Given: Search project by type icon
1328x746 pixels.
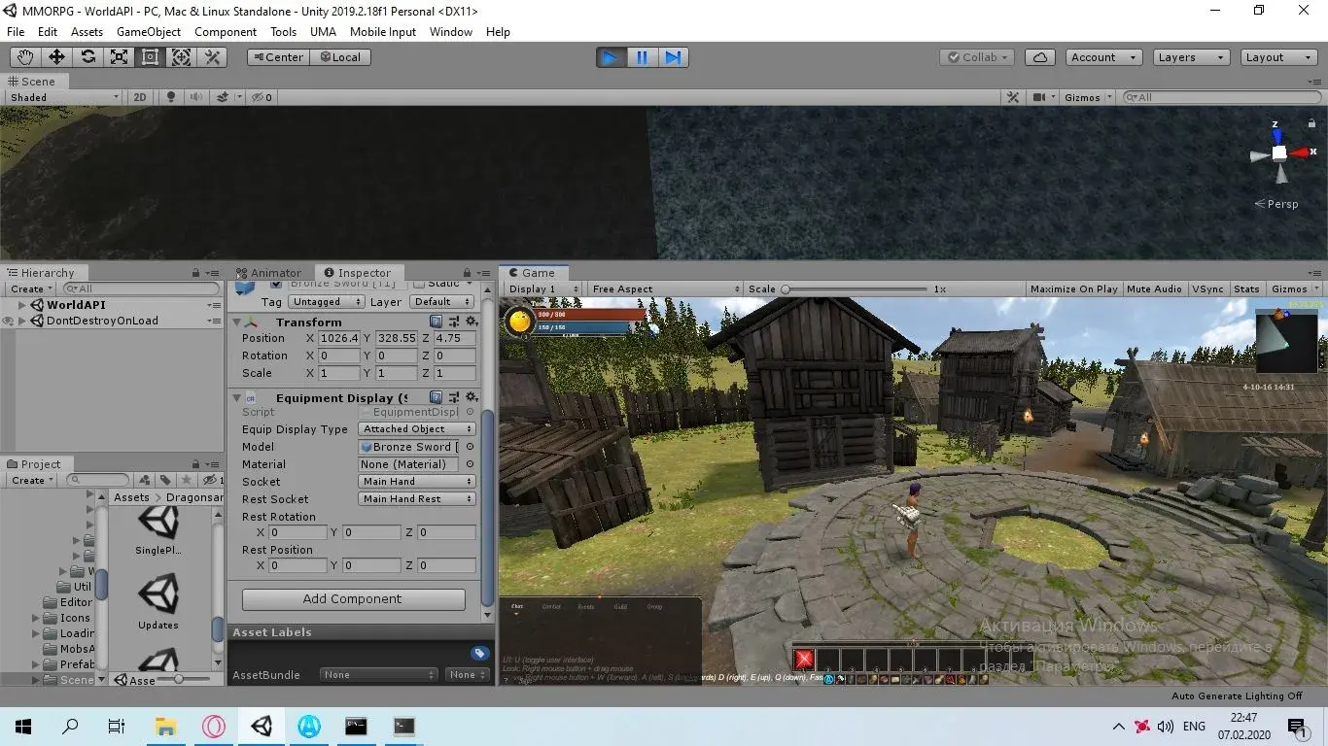Looking at the screenshot, I should tap(145, 480).
